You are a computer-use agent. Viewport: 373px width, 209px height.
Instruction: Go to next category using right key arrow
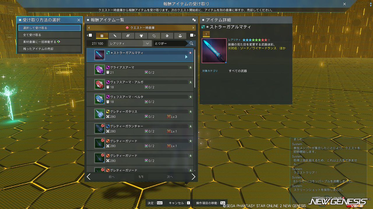coord(192,35)
